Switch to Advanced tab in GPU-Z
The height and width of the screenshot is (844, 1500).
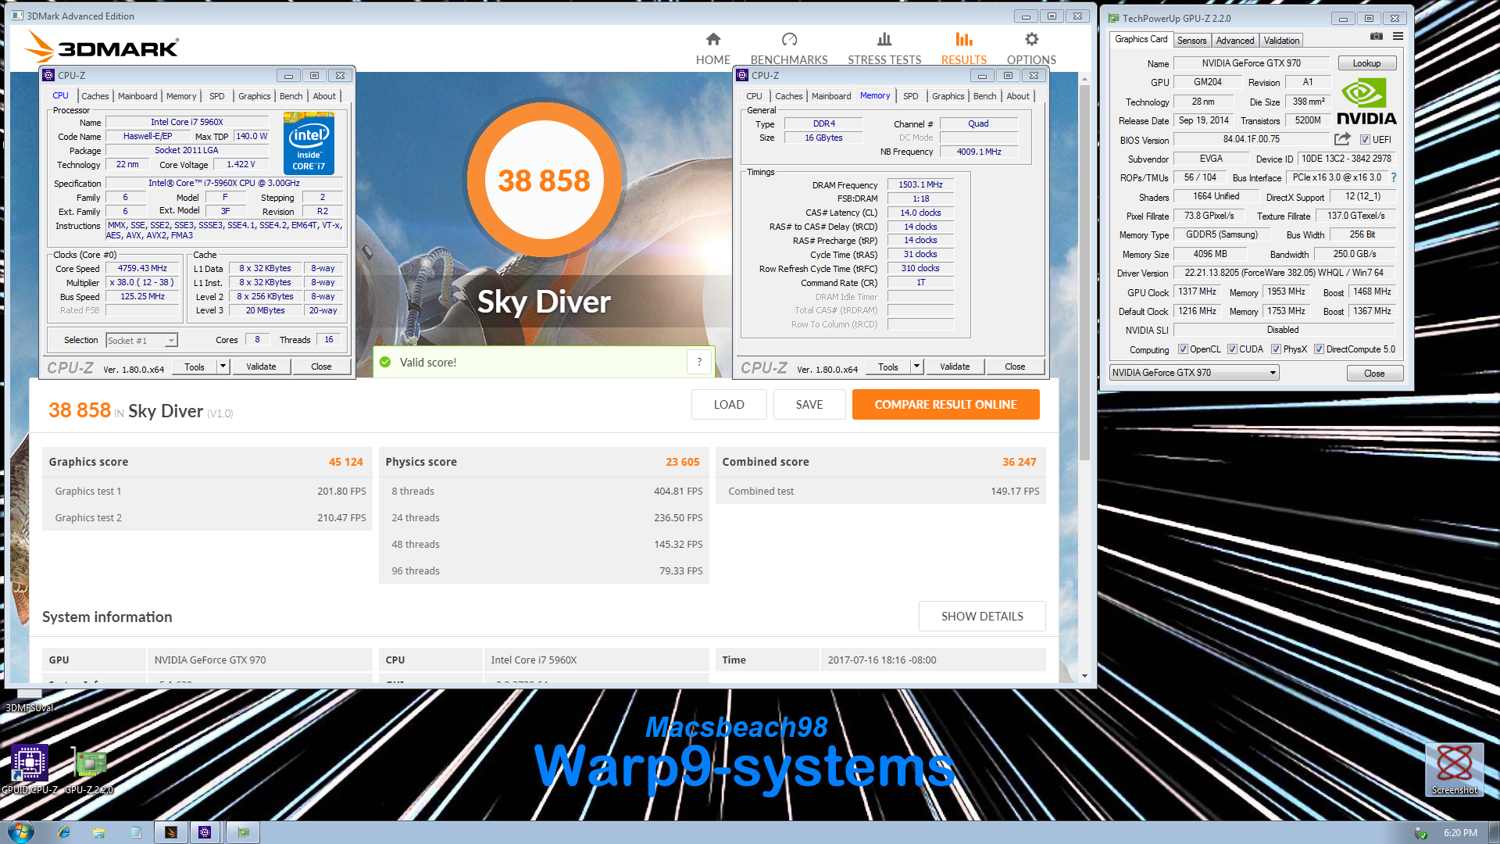pos(1234,41)
